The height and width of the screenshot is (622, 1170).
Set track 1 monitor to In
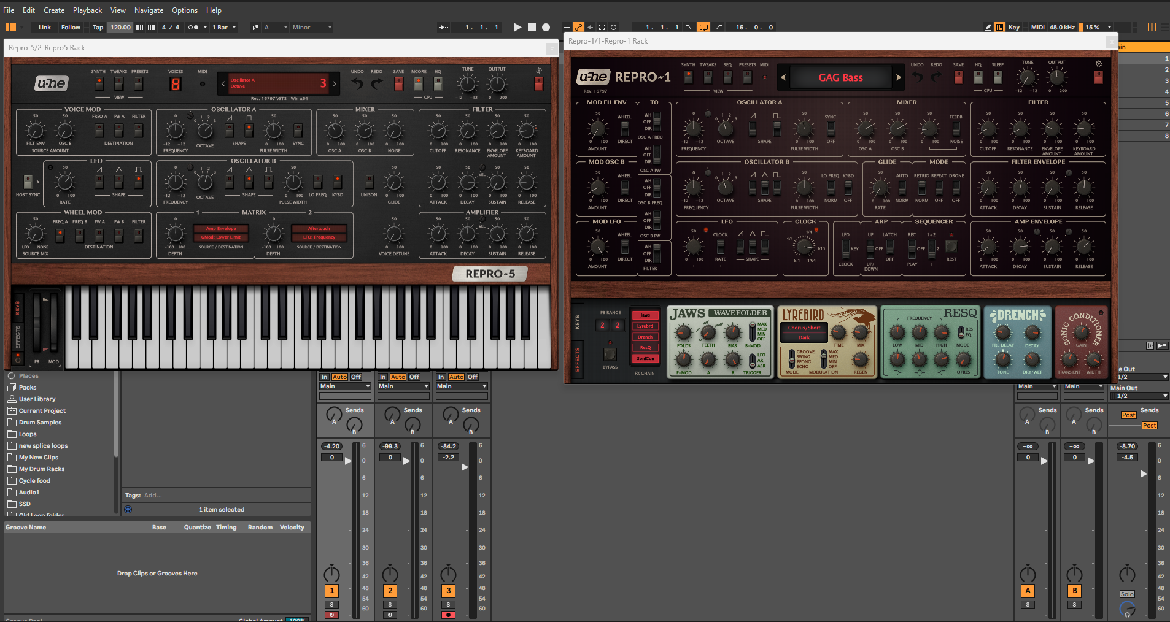(x=324, y=377)
